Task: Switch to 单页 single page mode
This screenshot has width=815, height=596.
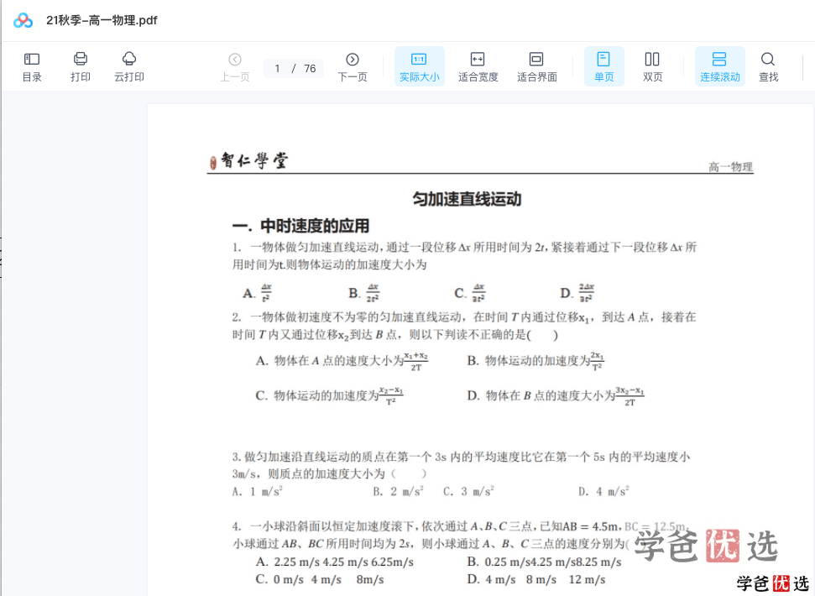Action: [604, 66]
